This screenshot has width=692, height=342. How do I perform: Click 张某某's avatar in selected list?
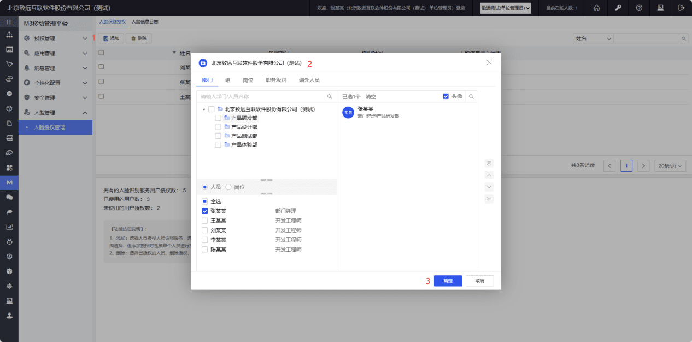click(x=348, y=112)
